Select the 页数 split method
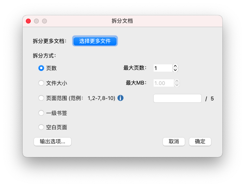The image size is (245, 187). (x=41, y=68)
